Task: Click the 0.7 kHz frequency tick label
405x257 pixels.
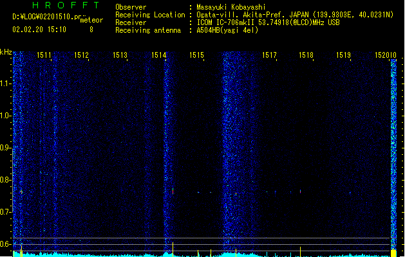Action: 5,212
